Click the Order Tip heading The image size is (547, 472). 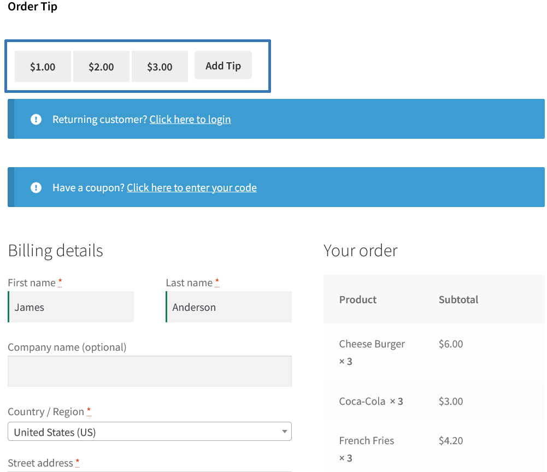pyautogui.click(x=32, y=7)
